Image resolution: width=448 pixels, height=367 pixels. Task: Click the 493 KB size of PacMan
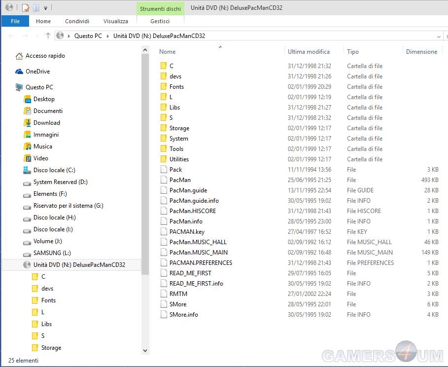(x=430, y=180)
